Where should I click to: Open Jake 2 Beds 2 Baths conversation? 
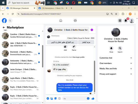tap(21, 44)
